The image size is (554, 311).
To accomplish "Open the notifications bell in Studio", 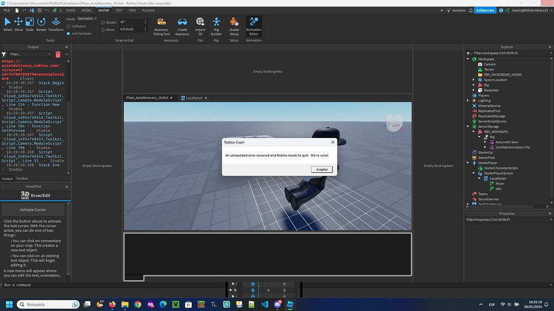I will 471,10.
